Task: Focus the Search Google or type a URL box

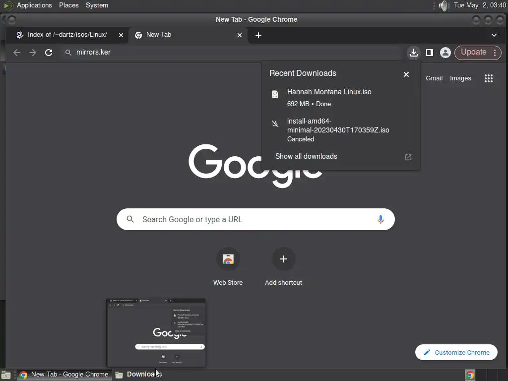Action: [x=255, y=219]
